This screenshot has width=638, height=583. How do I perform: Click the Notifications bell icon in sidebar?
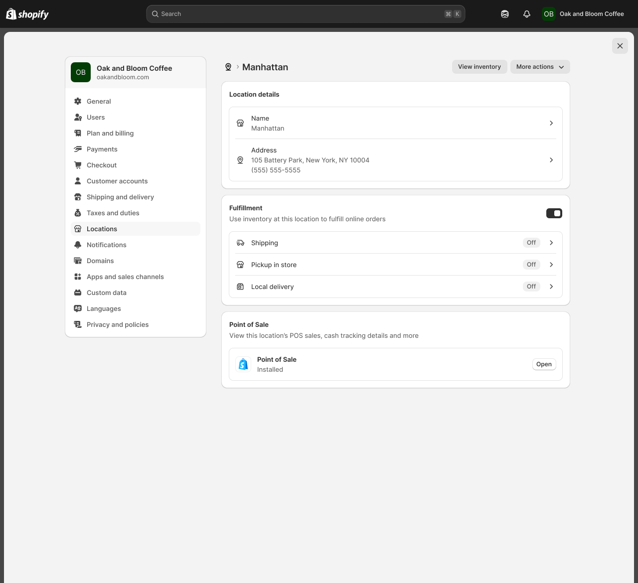78,245
